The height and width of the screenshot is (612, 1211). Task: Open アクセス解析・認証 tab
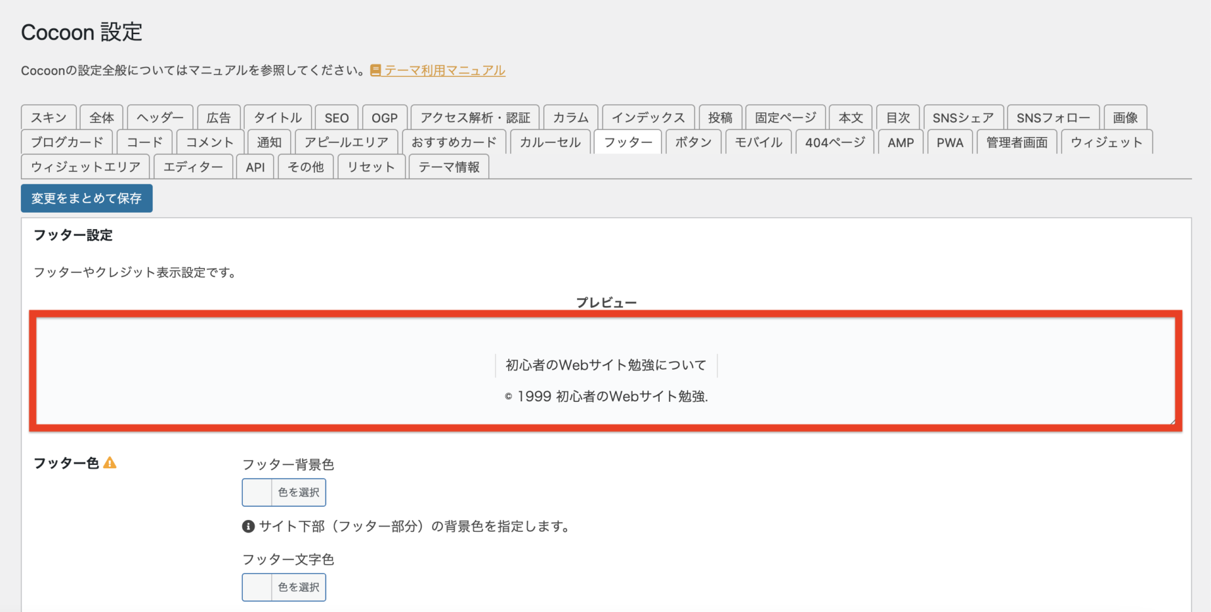[475, 117]
